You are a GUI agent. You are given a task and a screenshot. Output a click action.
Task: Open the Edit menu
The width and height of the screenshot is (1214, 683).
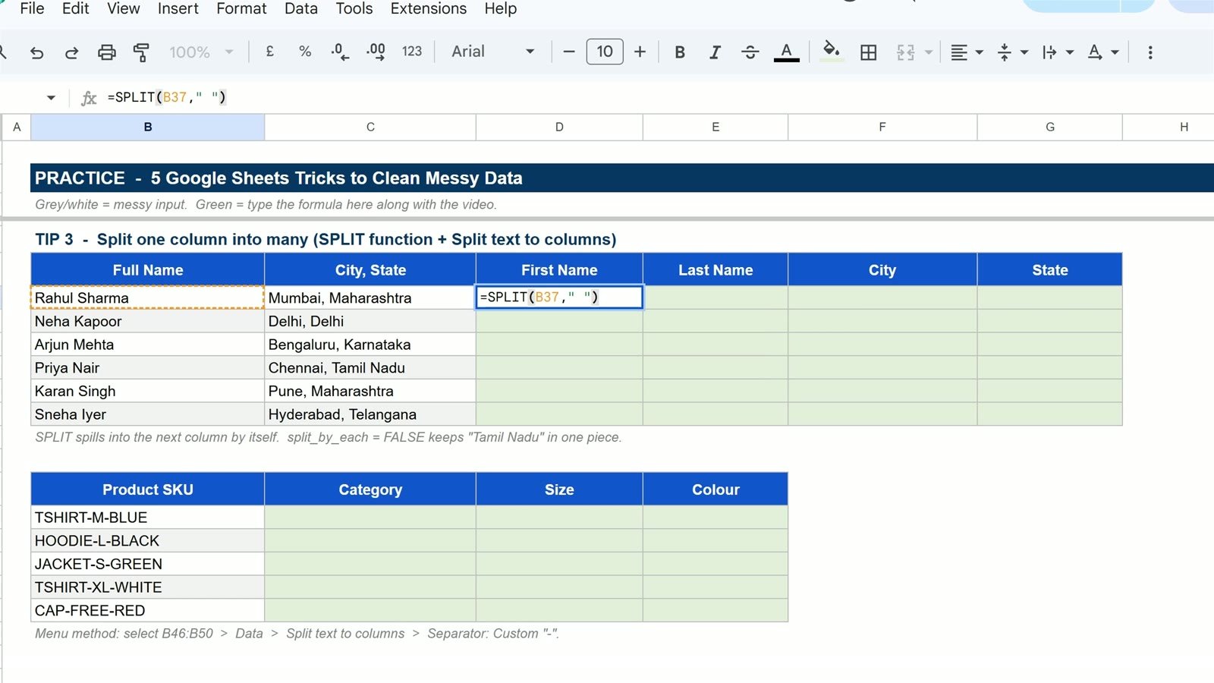pyautogui.click(x=75, y=8)
